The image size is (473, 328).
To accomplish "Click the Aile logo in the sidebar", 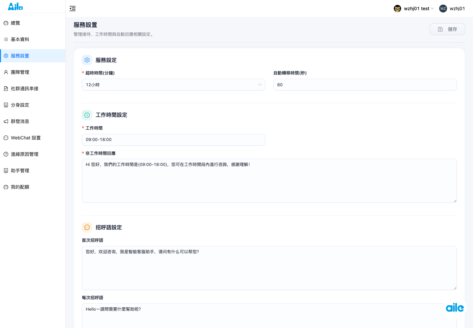I will point(15,6).
